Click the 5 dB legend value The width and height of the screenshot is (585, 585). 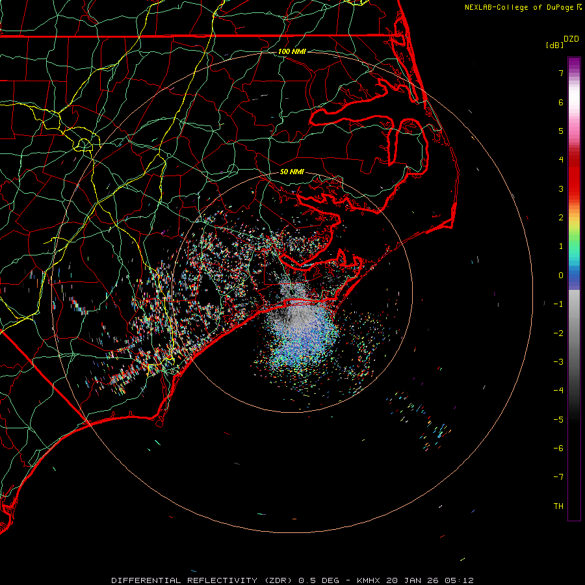(561, 131)
